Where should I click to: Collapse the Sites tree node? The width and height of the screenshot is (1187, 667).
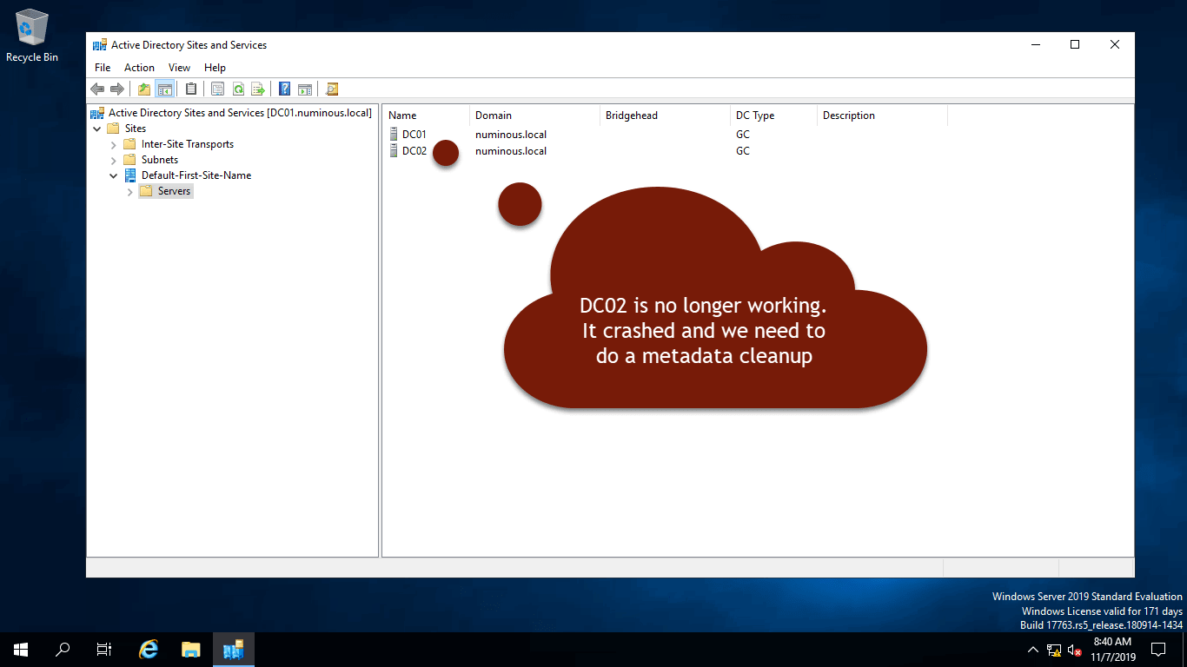coord(97,129)
